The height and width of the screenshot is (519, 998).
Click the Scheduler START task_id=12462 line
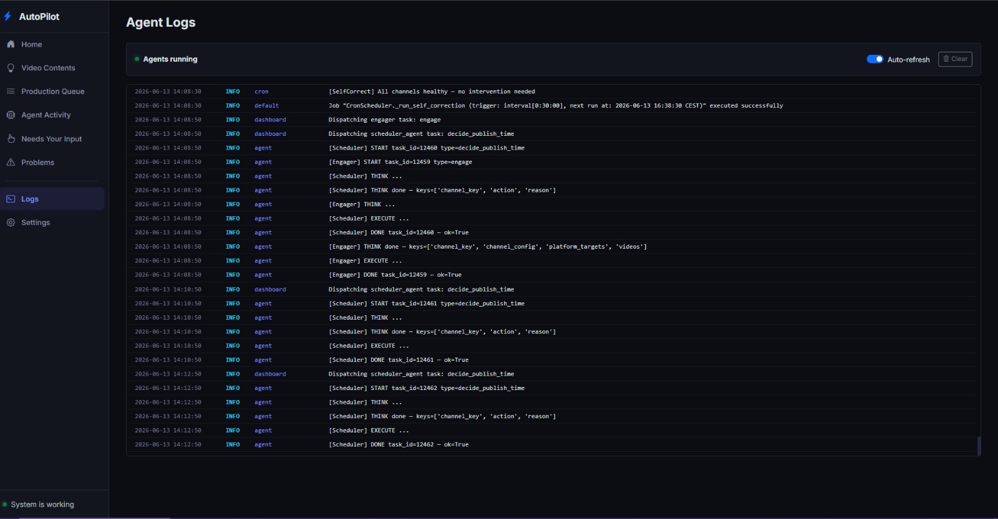pos(427,388)
